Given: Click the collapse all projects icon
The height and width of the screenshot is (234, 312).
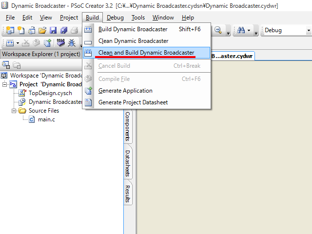Looking at the screenshot, I should pyautogui.click(x=6, y=65).
